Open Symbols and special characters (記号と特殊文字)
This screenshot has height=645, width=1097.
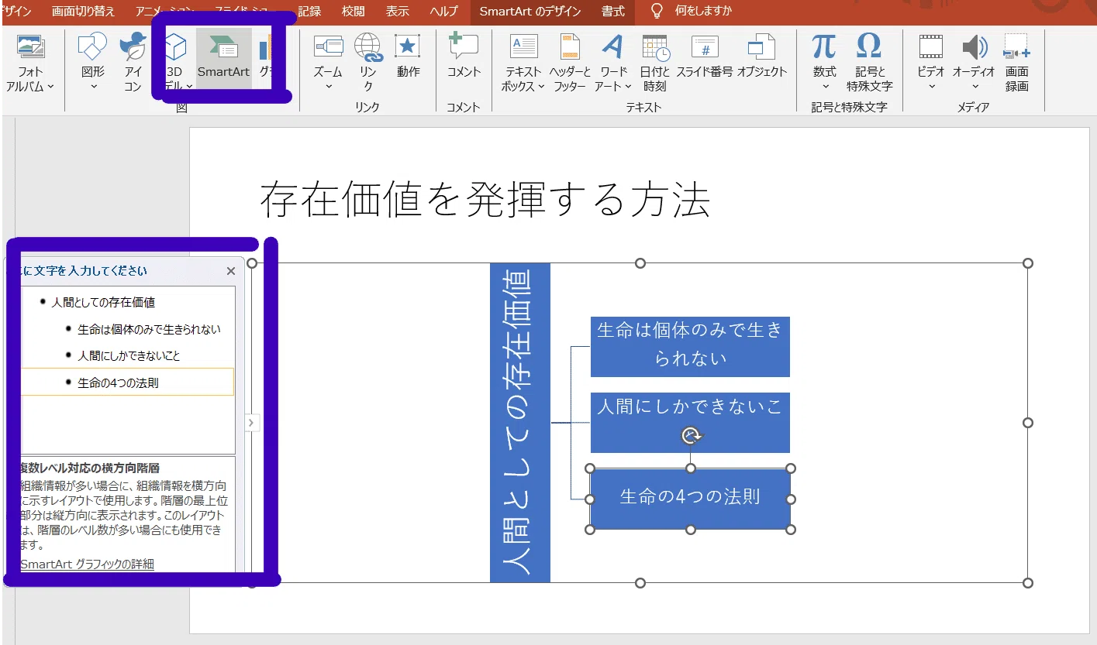point(869,64)
